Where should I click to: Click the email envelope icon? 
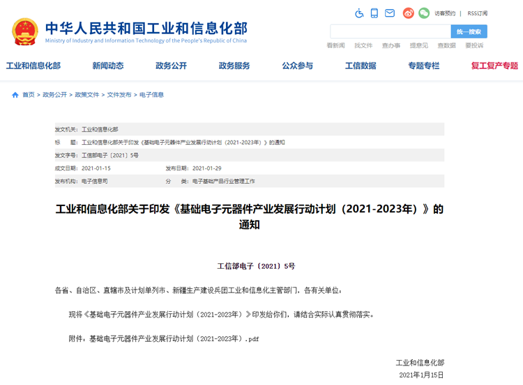[x=390, y=13]
